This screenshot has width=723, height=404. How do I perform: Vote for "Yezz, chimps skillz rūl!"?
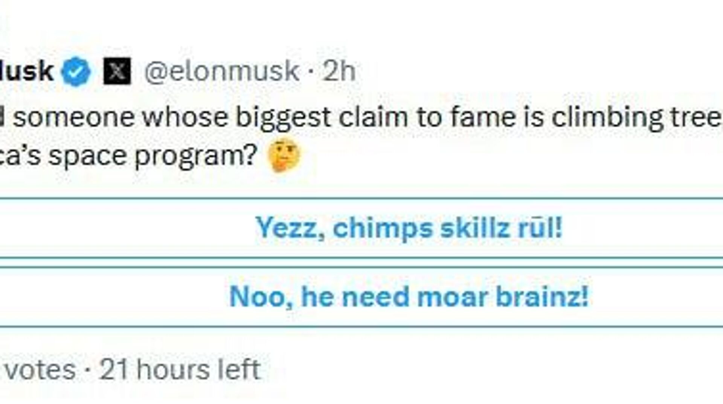click(409, 228)
